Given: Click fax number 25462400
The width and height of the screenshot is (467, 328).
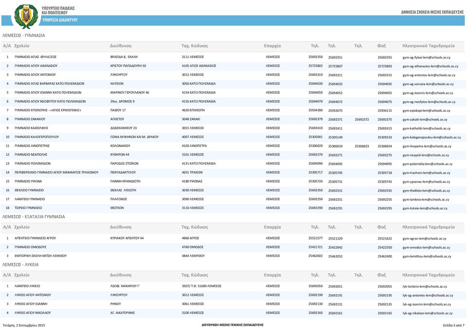Looking at the screenshot, I should coord(385,256).
